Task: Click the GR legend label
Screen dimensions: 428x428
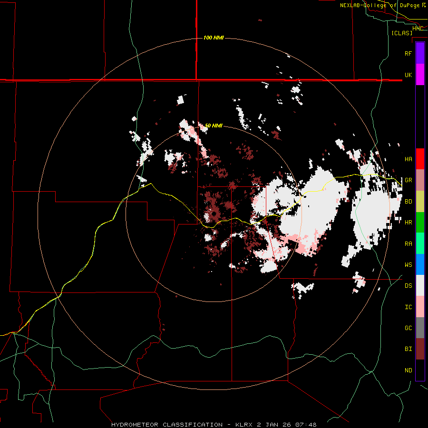Action: pyautogui.click(x=408, y=180)
